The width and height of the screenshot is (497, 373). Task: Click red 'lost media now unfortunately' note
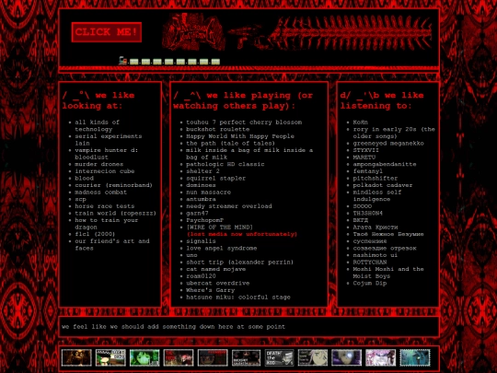[242, 234]
